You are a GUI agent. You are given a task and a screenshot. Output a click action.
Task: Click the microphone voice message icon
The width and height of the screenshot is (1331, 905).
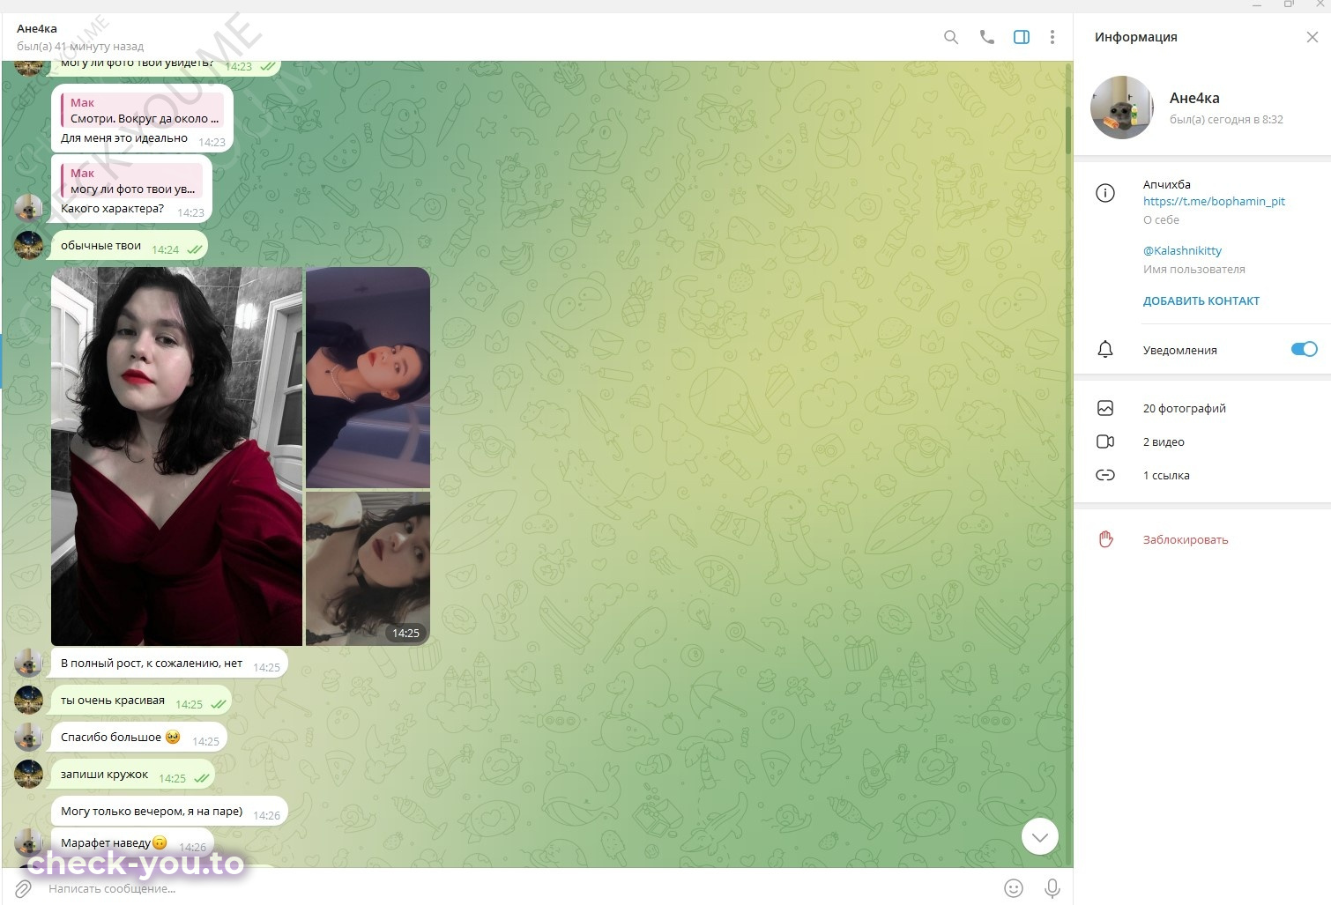(1052, 888)
